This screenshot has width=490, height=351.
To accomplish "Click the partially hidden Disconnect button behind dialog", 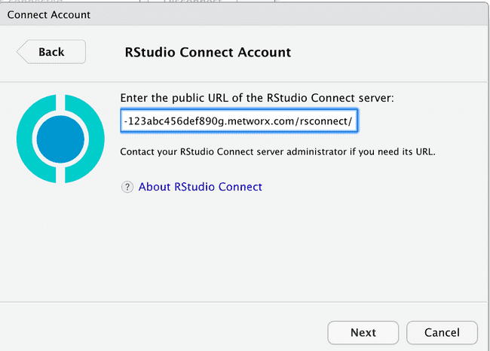I will click(192, 2).
